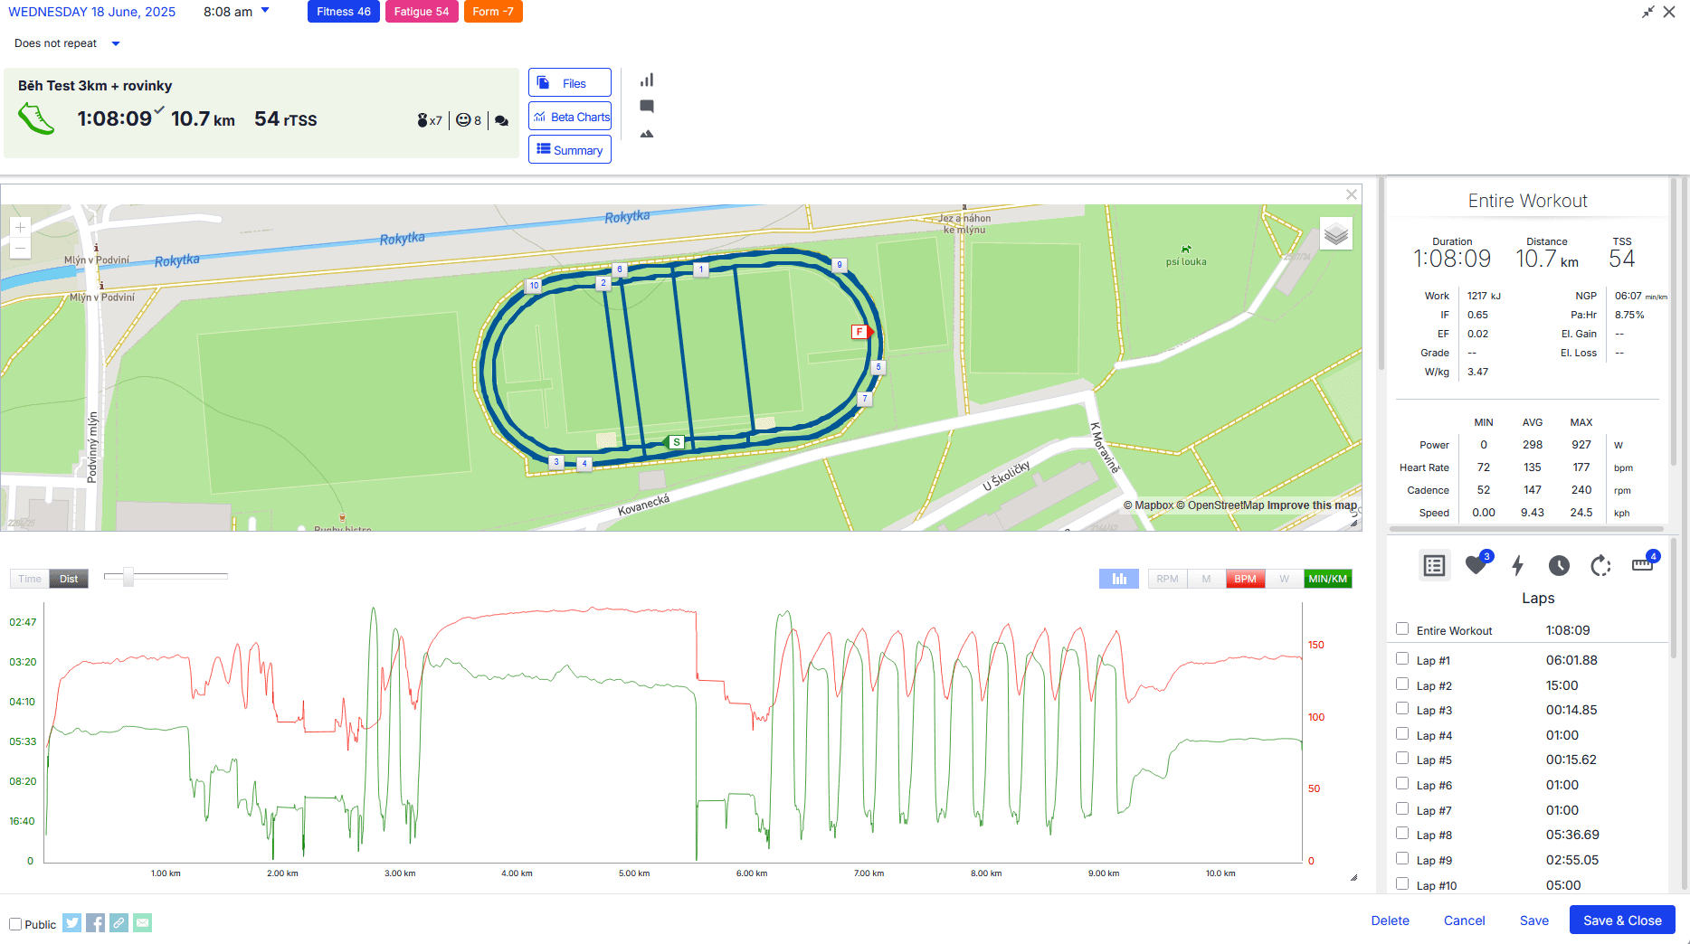
Task: Click the 1:08:09 duration in header card
Action: pyautogui.click(x=114, y=118)
